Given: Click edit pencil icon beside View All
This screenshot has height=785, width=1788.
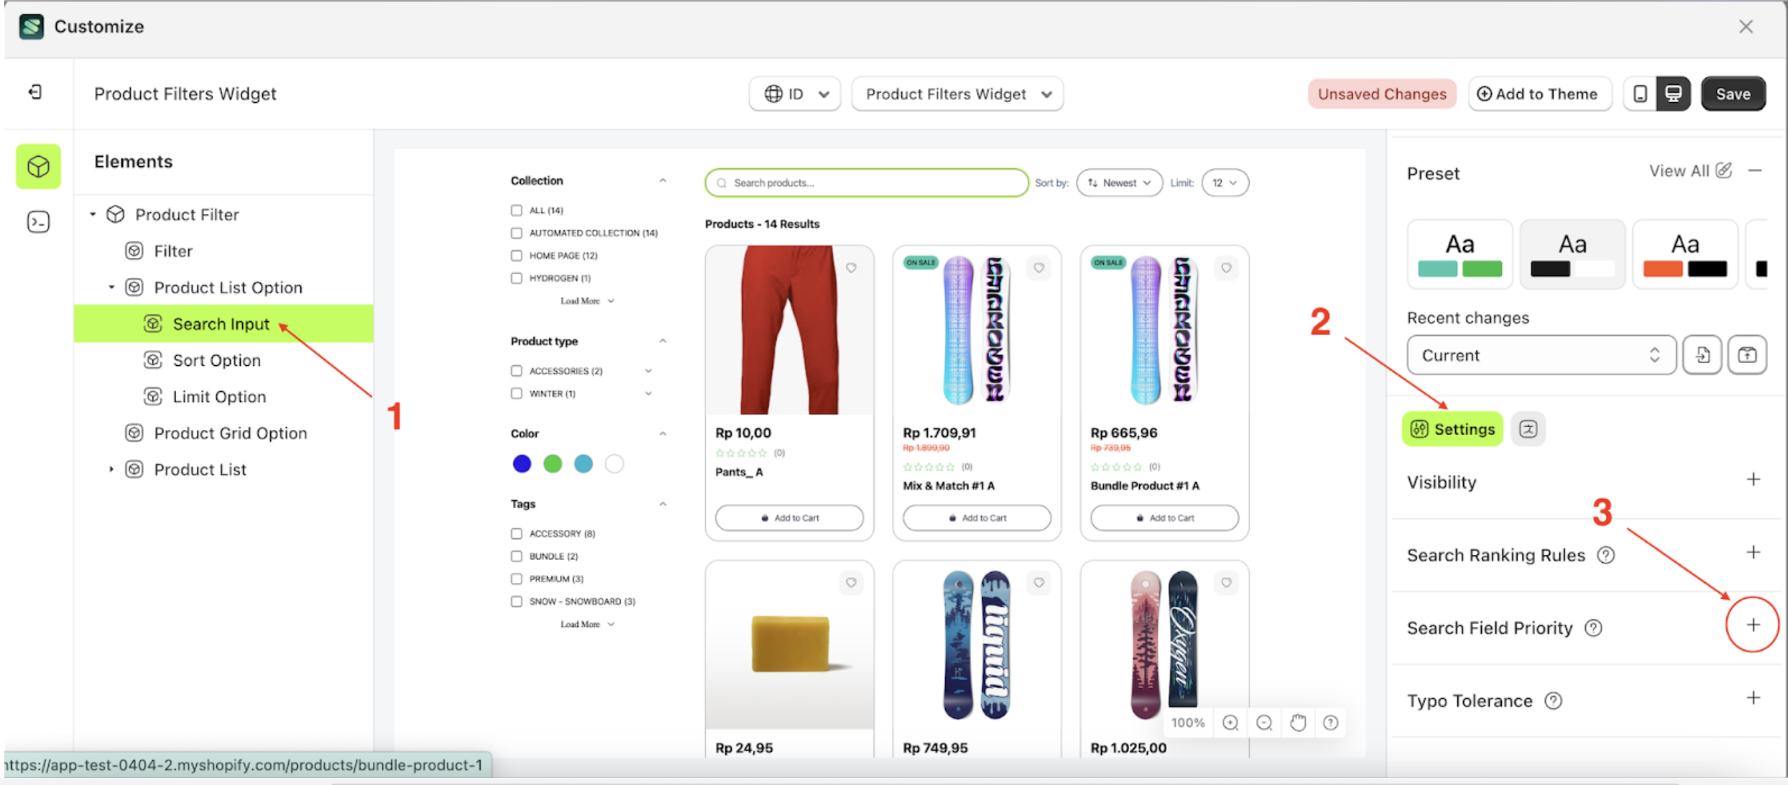Looking at the screenshot, I should [1723, 170].
